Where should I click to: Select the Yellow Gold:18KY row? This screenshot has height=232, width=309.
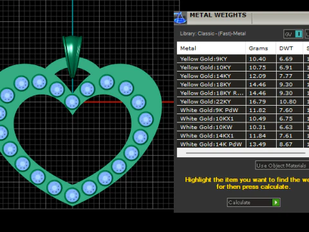click(243, 84)
